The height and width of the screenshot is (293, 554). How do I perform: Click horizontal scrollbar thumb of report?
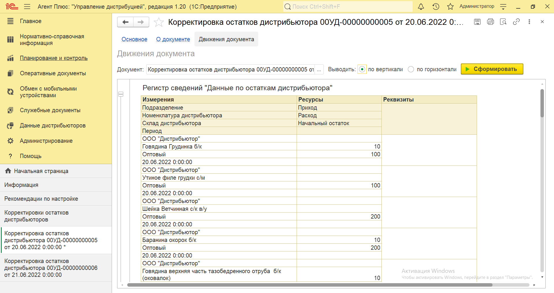click(310, 285)
